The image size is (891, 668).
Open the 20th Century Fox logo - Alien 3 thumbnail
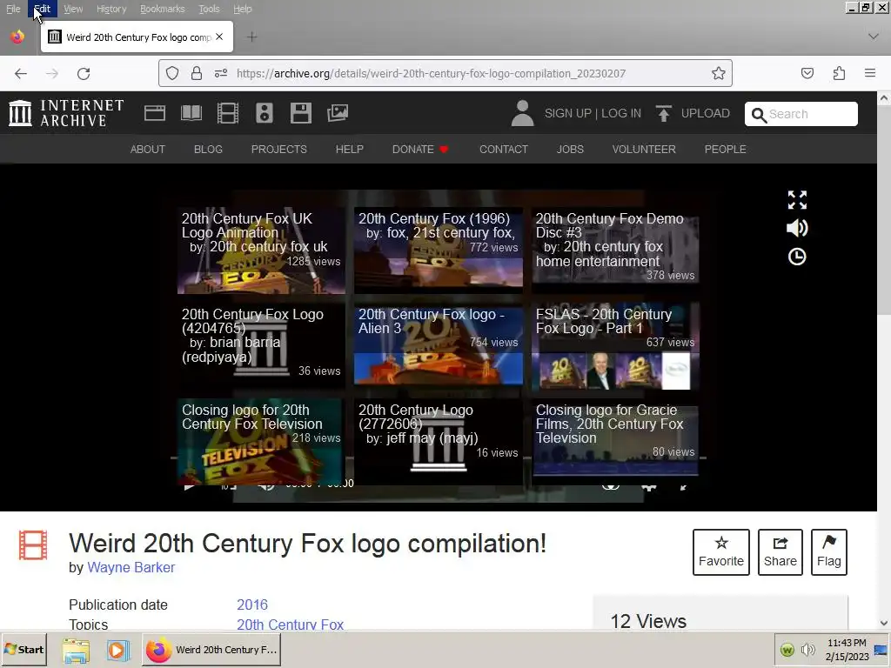point(439,345)
